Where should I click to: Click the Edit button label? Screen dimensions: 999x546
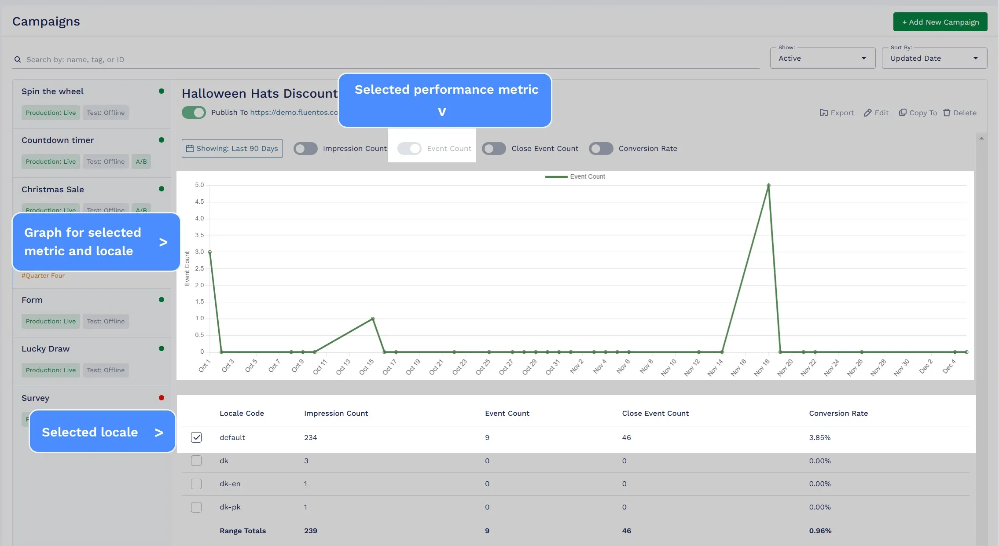(x=881, y=113)
